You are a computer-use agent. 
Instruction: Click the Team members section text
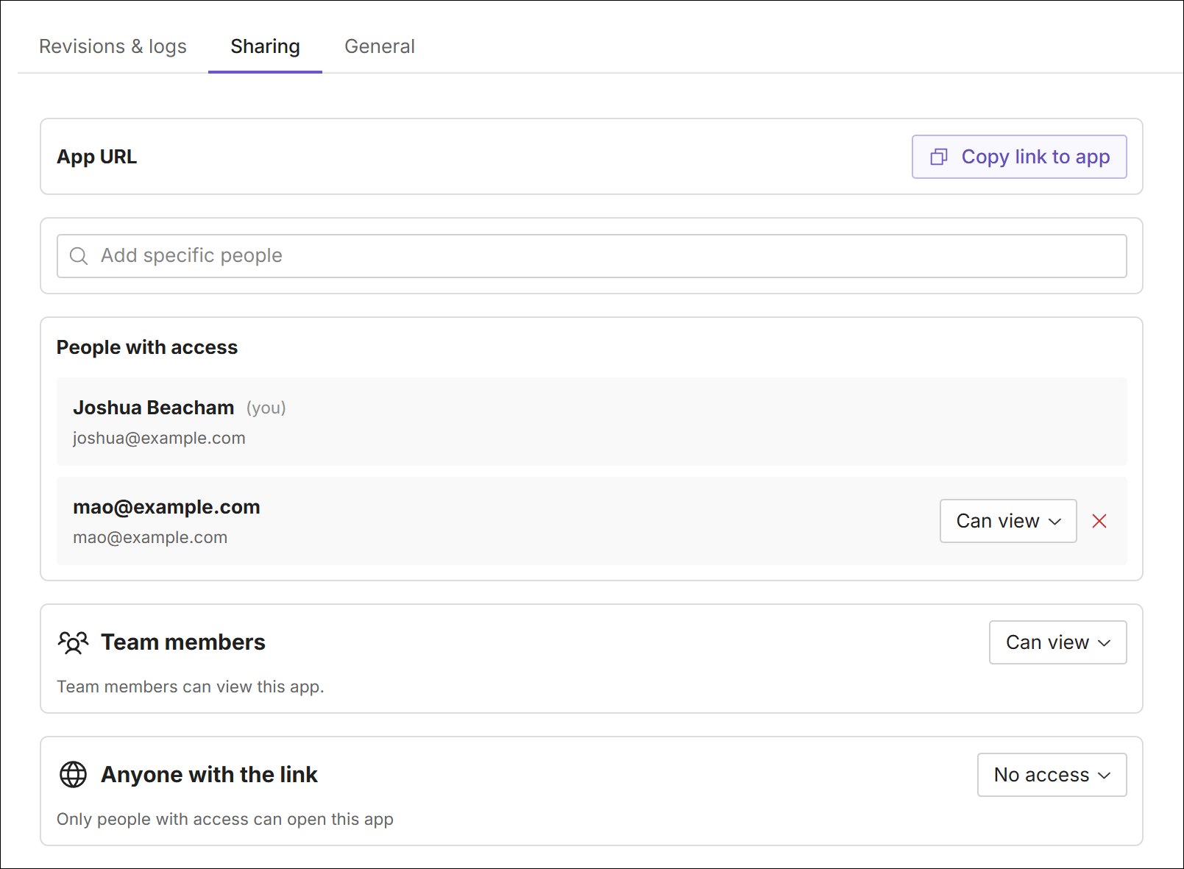[183, 642]
